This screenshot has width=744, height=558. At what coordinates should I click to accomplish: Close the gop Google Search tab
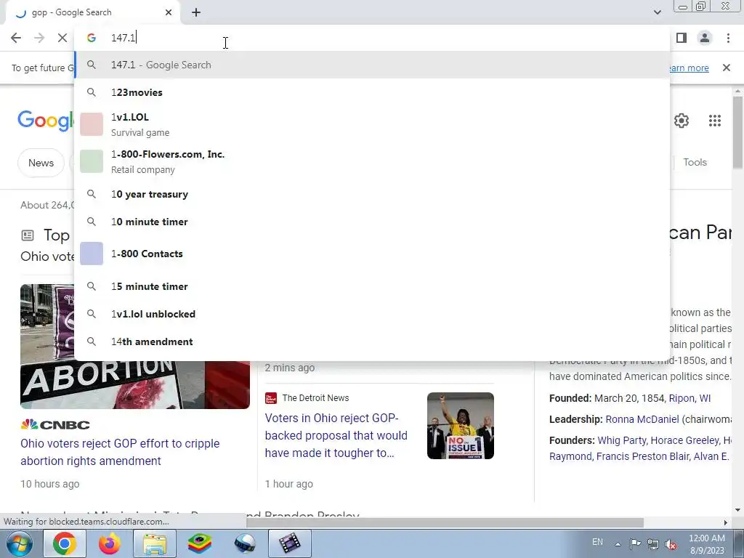pos(169,13)
